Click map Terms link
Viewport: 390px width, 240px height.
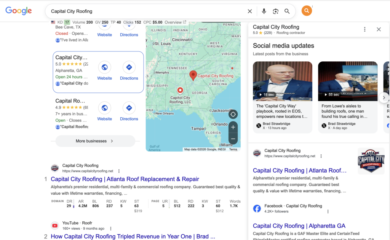(x=233, y=149)
